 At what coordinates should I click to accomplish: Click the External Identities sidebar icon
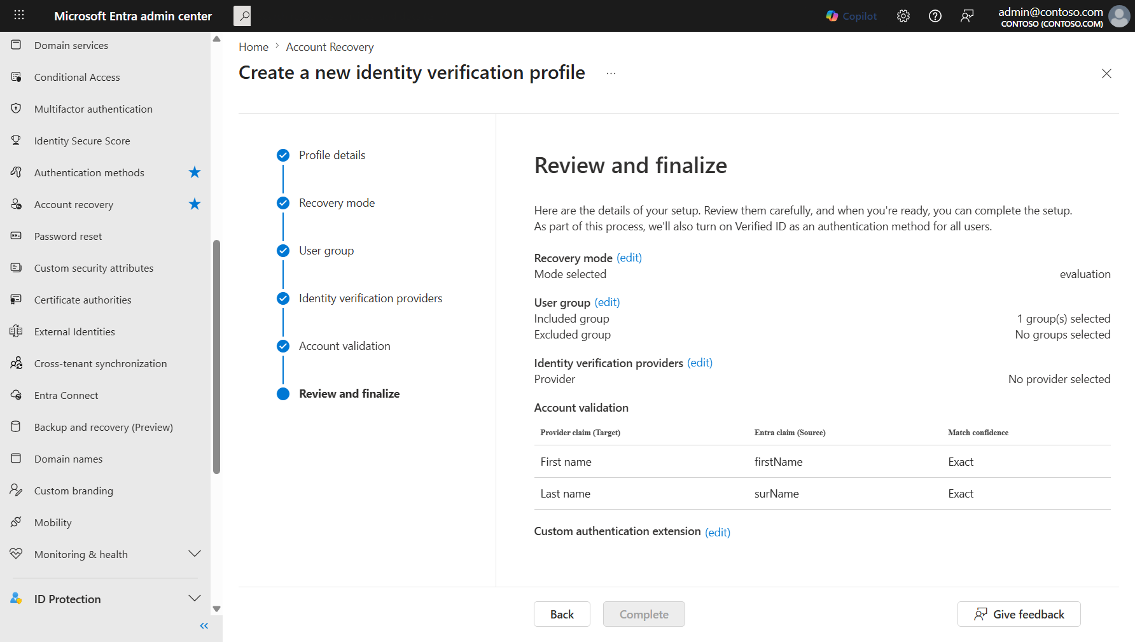pyautogui.click(x=17, y=331)
